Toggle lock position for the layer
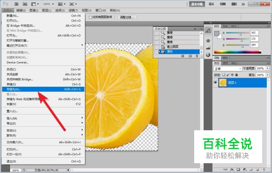Viewport: 272px width, 173px height. pyautogui.click(x=232, y=75)
